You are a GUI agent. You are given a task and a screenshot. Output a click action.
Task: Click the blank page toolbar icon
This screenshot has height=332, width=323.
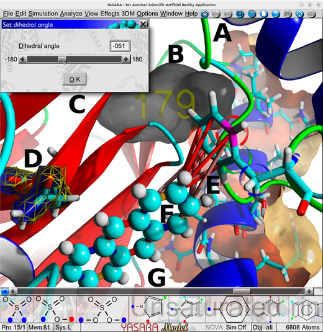click(x=263, y=14)
